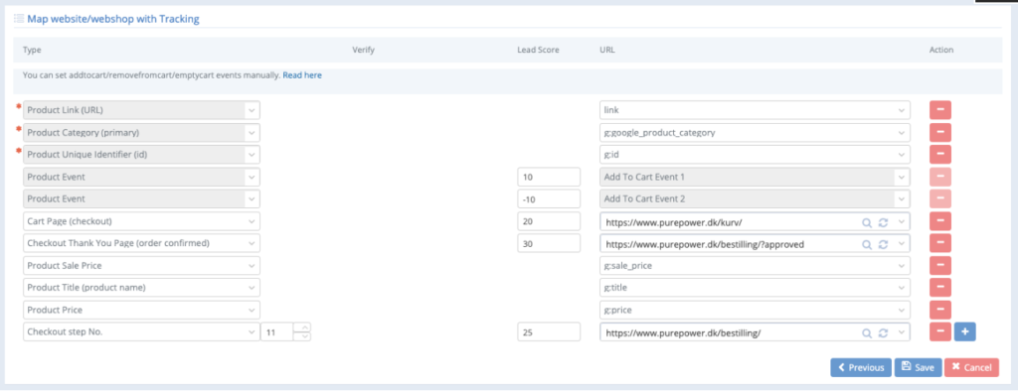Expand dropdown arrow of kurv URL field
The width and height of the screenshot is (1018, 391).
coord(901,222)
